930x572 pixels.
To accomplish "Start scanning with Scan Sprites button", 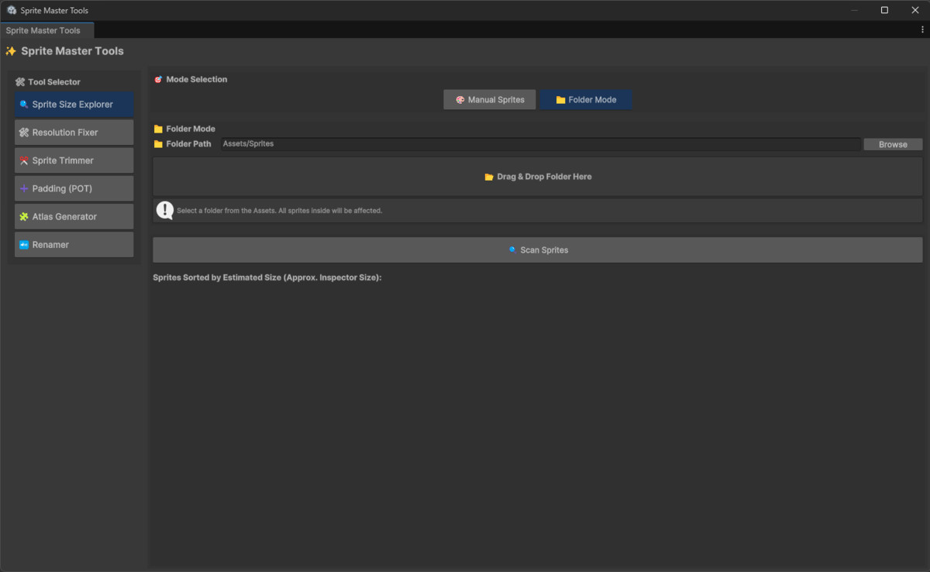I will (x=538, y=250).
